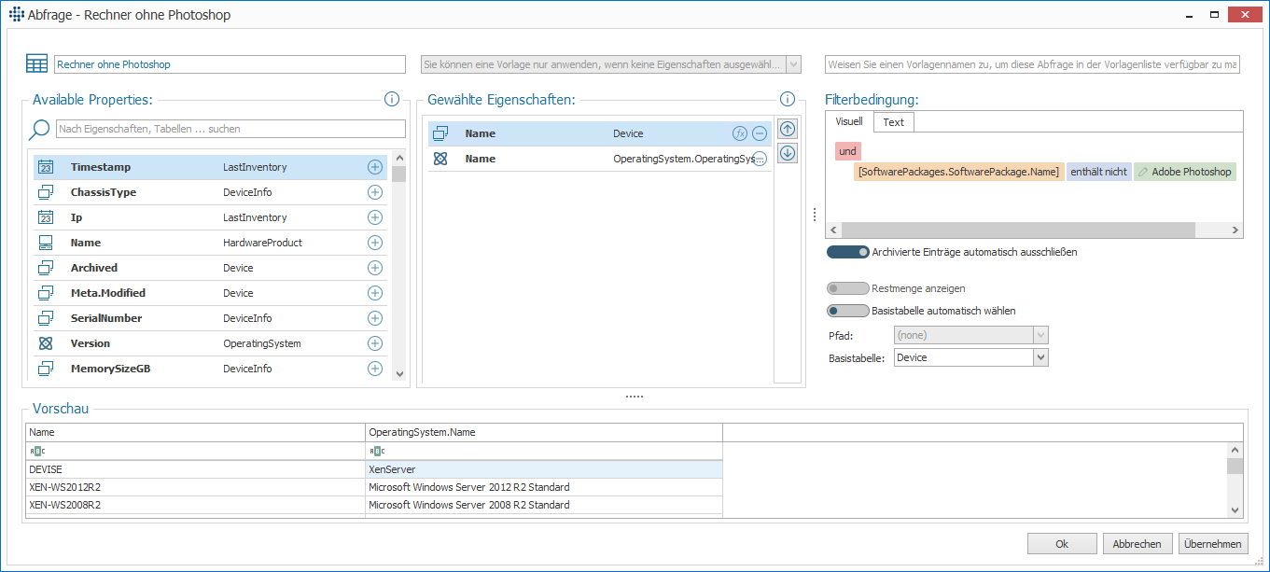Screen dimensions: 1270x572
Task: Click the 'enthält nicht' condition operator
Action: pos(1099,172)
